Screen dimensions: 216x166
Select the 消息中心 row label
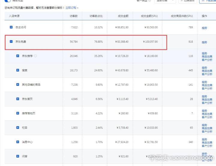point(27,142)
